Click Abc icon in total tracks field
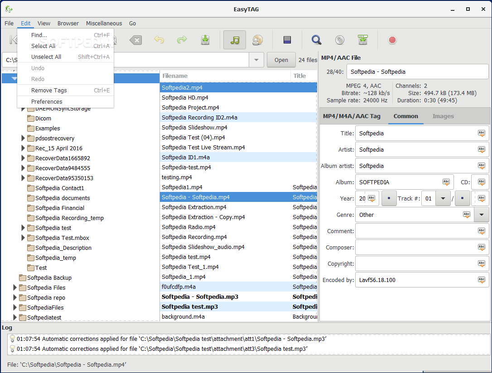This screenshot has height=373, width=492. [481, 198]
